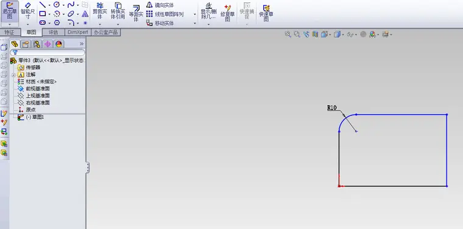The height and width of the screenshot is (229, 463).
Task: Click the Rapid Sketch (快速草图) tool
Action: pos(266,13)
